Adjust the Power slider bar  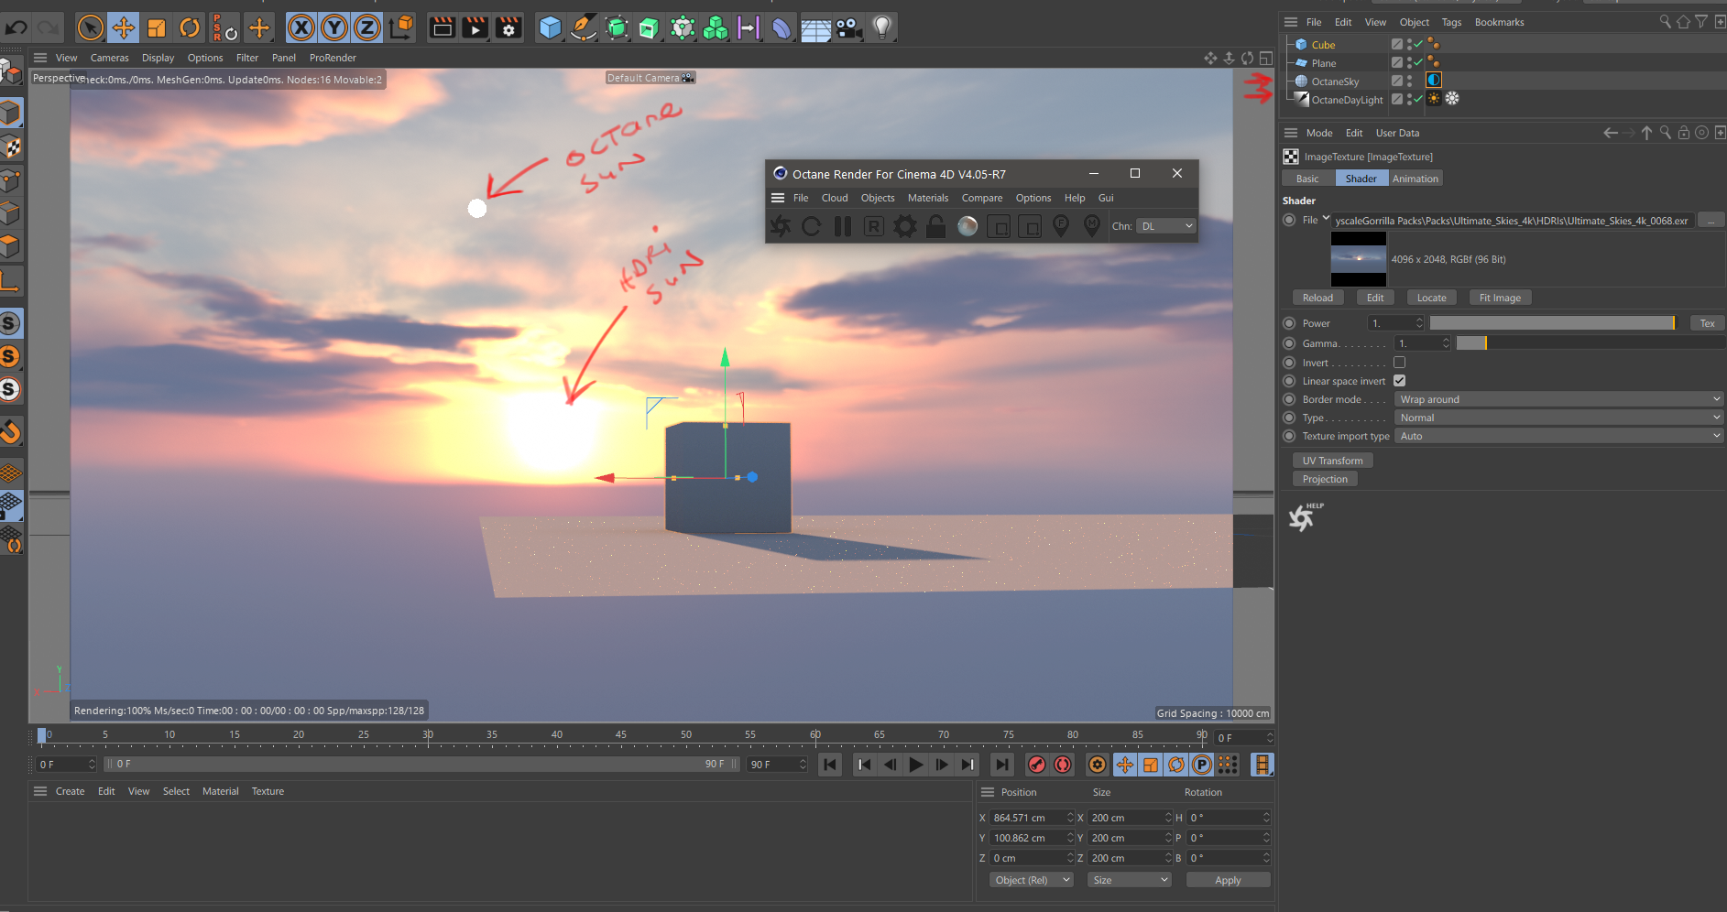click(x=1552, y=323)
